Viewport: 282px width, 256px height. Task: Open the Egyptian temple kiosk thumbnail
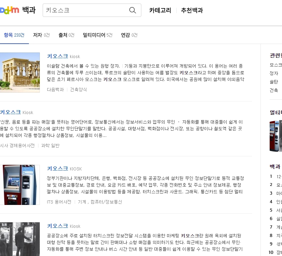point(20,72)
